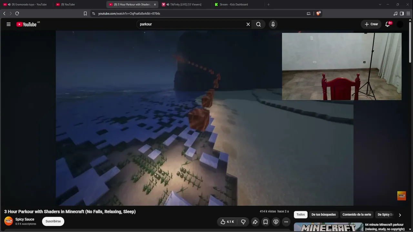View site information icon in address bar
This screenshot has height=232, width=413.
(x=94, y=14)
